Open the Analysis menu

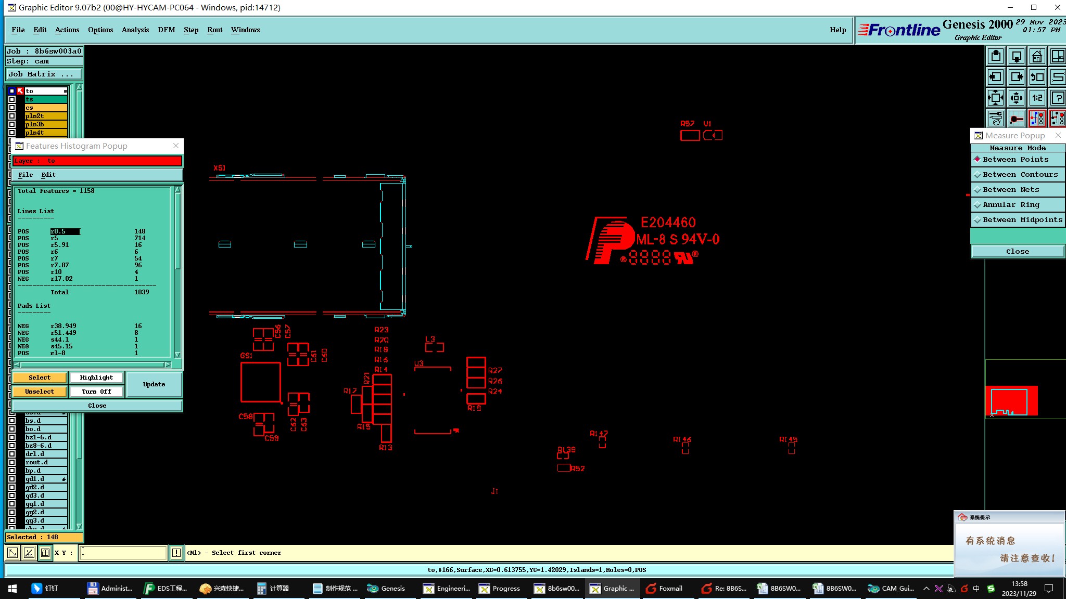click(135, 30)
